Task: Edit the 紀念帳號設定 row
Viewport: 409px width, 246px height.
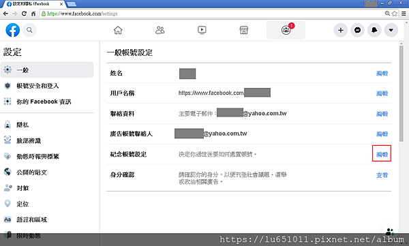Action: (x=382, y=155)
